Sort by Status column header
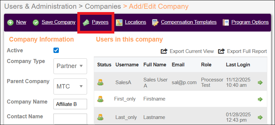Image resolution: width=275 pixels, height=125 pixels. 104,65
